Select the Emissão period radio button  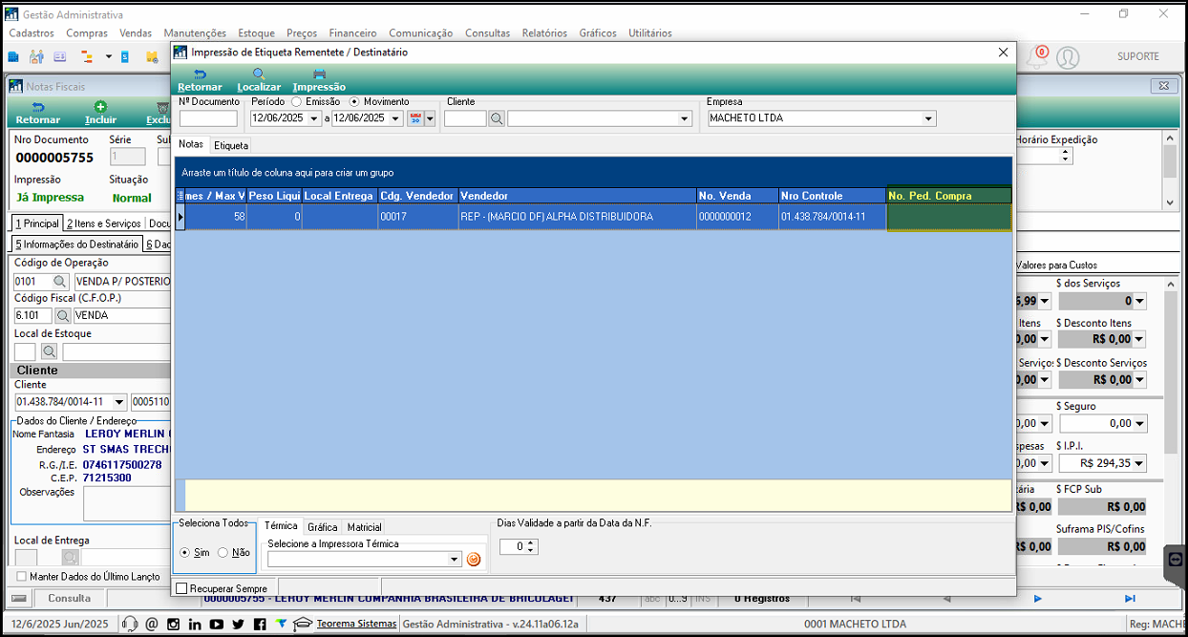click(297, 101)
